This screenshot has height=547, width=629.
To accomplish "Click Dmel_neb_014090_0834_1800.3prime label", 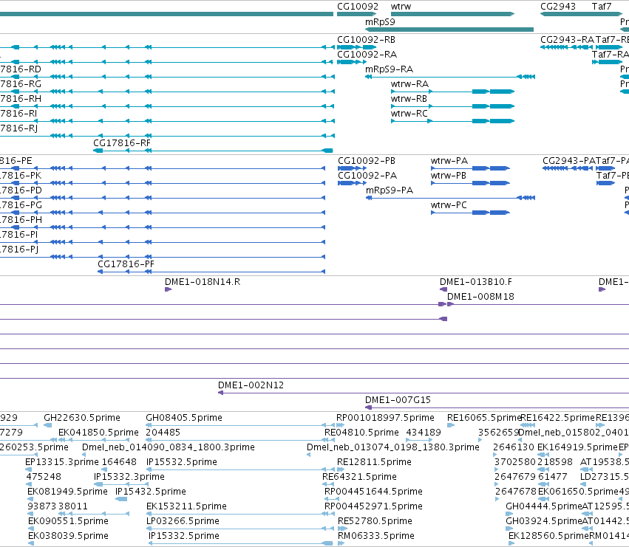I will point(169,447).
